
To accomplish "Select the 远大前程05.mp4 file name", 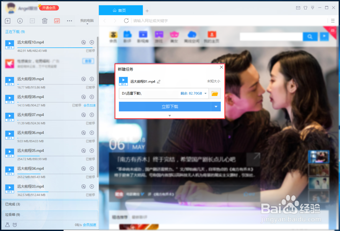I will 31,150.
